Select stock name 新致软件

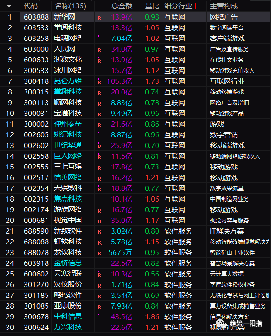point(68,231)
